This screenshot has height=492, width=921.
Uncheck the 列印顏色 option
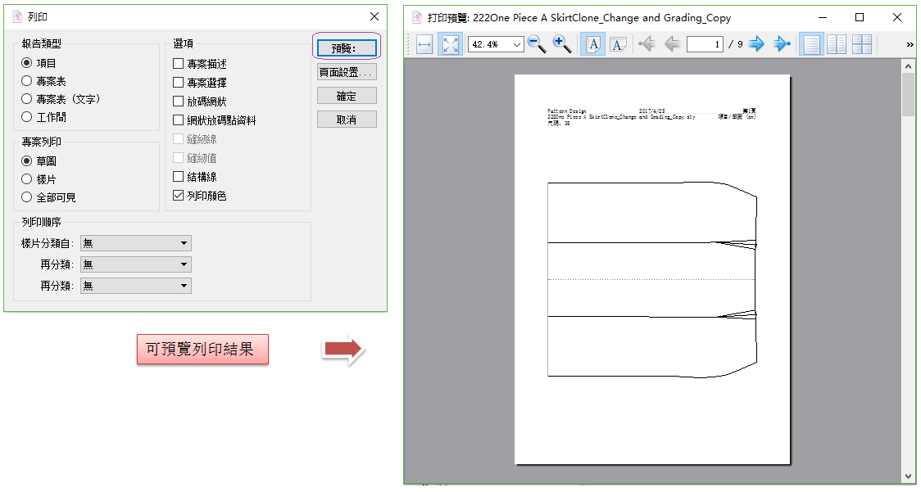pos(179,196)
